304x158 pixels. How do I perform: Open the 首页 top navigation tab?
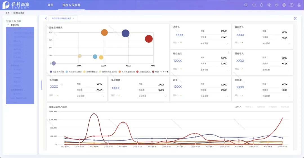pos(50,5)
